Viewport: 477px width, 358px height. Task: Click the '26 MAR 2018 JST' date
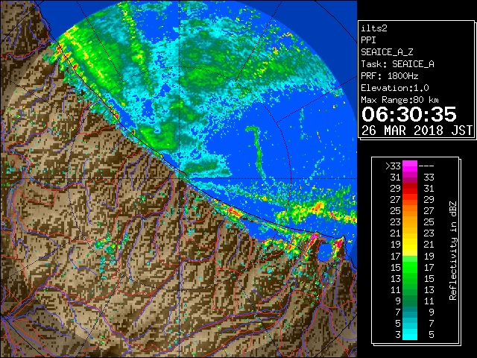417,131
